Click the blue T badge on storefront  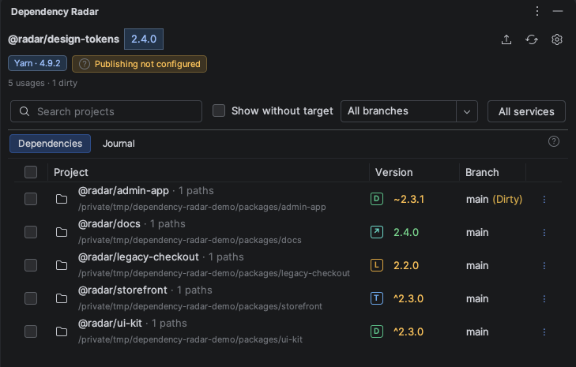pyautogui.click(x=377, y=298)
